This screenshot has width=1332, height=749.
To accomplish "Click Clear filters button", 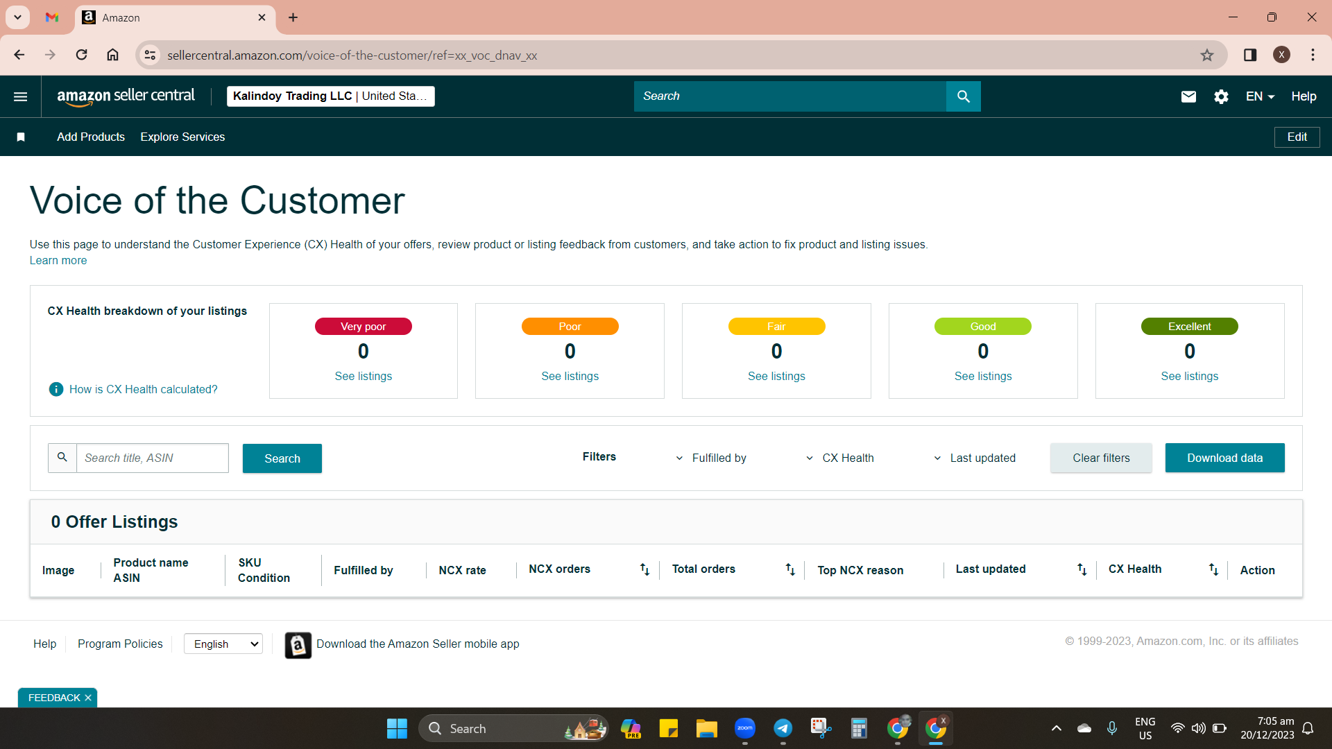I will (x=1101, y=458).
